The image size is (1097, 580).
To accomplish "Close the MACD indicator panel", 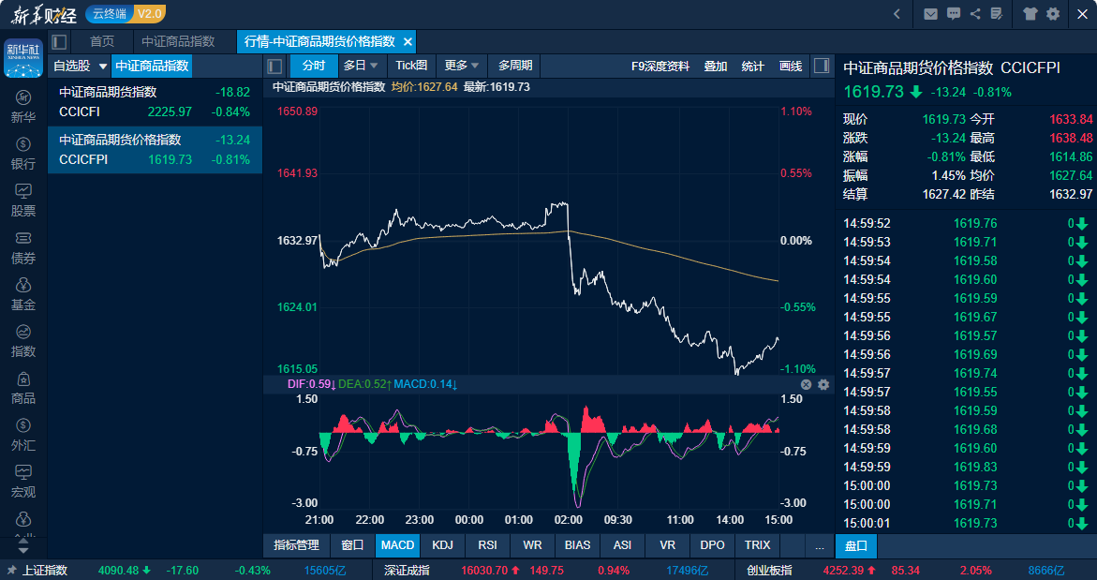I will coord(806,384).
